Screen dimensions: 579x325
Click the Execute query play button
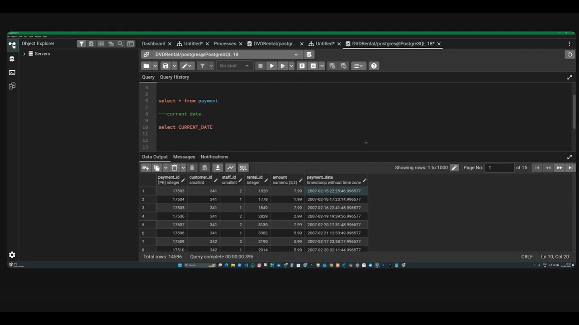pos(271,66)
